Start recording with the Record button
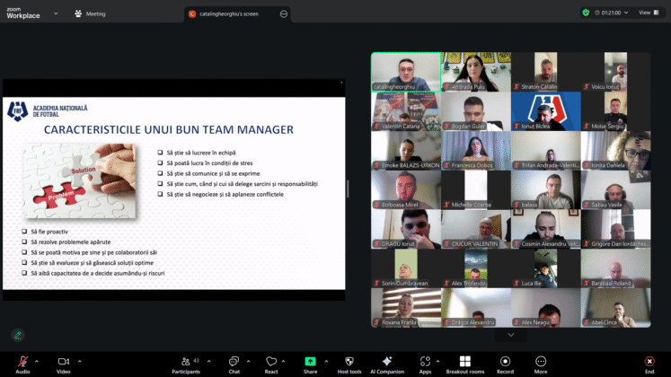This screenshot has width=671, height=377. pos(505,362)
